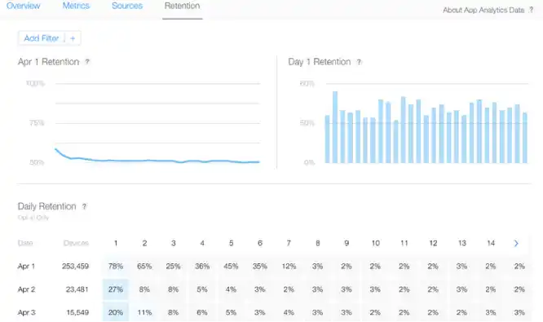Open help icon next to Day 1 Retention
This screenshot has width=543, height=322.
(359, 62)
